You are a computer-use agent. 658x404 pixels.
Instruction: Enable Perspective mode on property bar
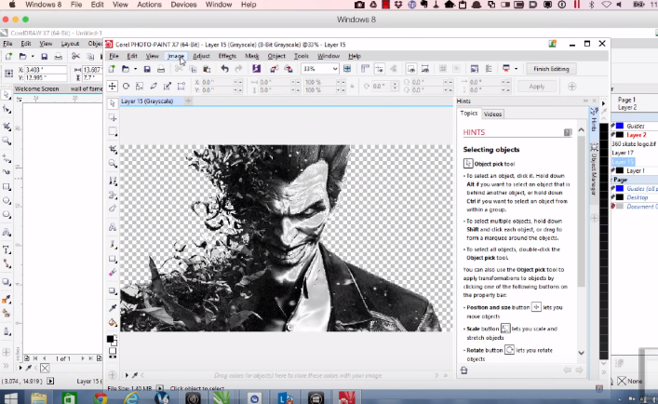tap(181, 86)
